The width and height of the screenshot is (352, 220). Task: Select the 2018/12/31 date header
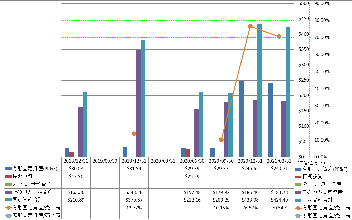76,161
